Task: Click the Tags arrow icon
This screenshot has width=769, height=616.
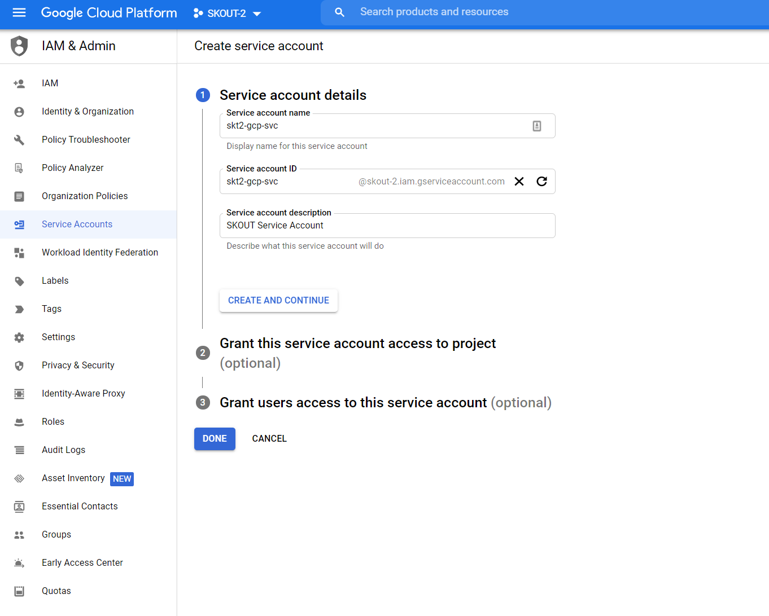Action: pyautogui.click(x=19, y=309)
